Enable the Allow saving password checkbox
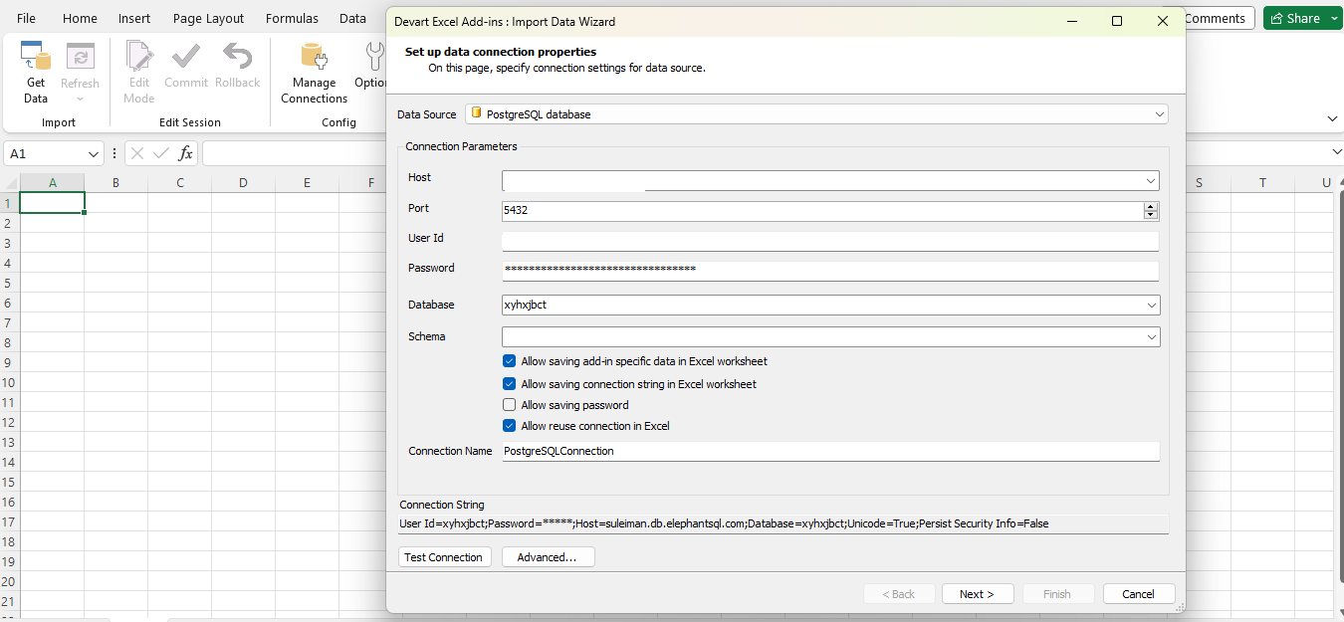This screenshot has height=622, width=1344. tap(510, 405)
